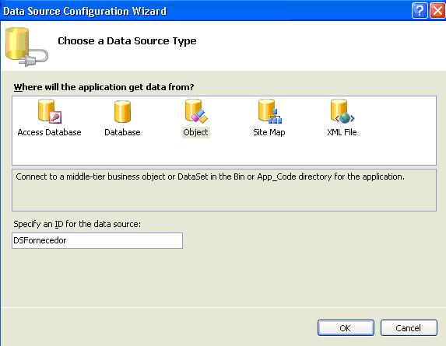Choose the Database cylinder icon
This screenshot has height=346, width=446.
point(122,111)
